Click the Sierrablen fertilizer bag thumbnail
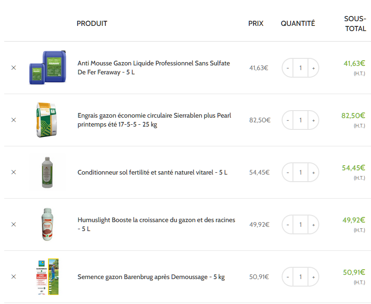The image size is (371, 304). click(x=47, y=120)
